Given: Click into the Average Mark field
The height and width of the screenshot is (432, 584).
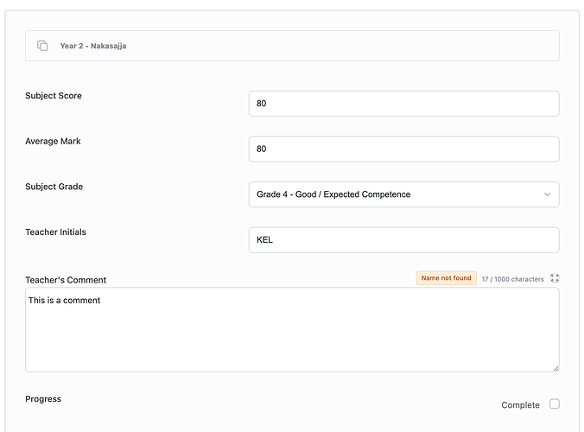Looking at the screenshot, I should [403, 149].
